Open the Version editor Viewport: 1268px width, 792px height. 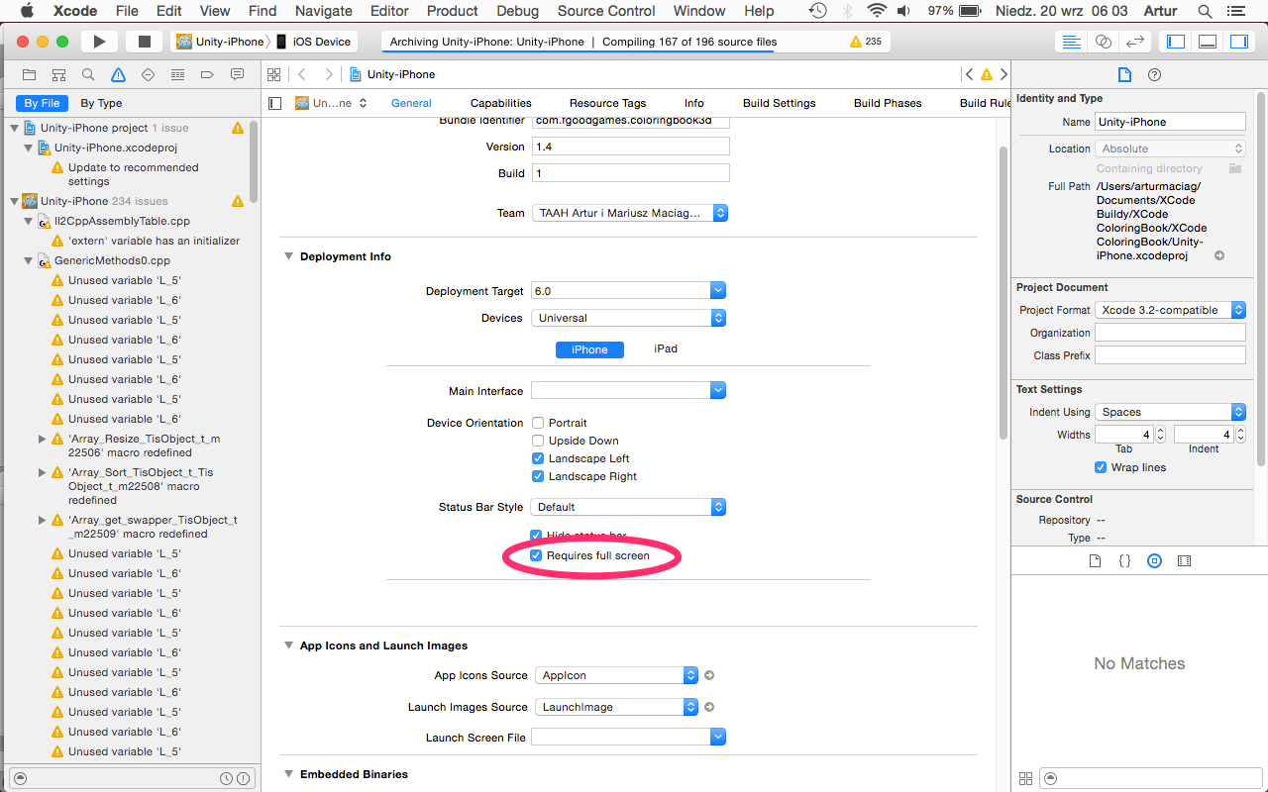pos(1135,42)
